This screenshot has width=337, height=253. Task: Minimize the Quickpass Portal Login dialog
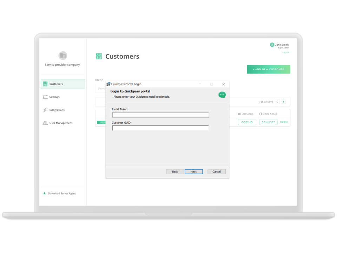point(200,84)
